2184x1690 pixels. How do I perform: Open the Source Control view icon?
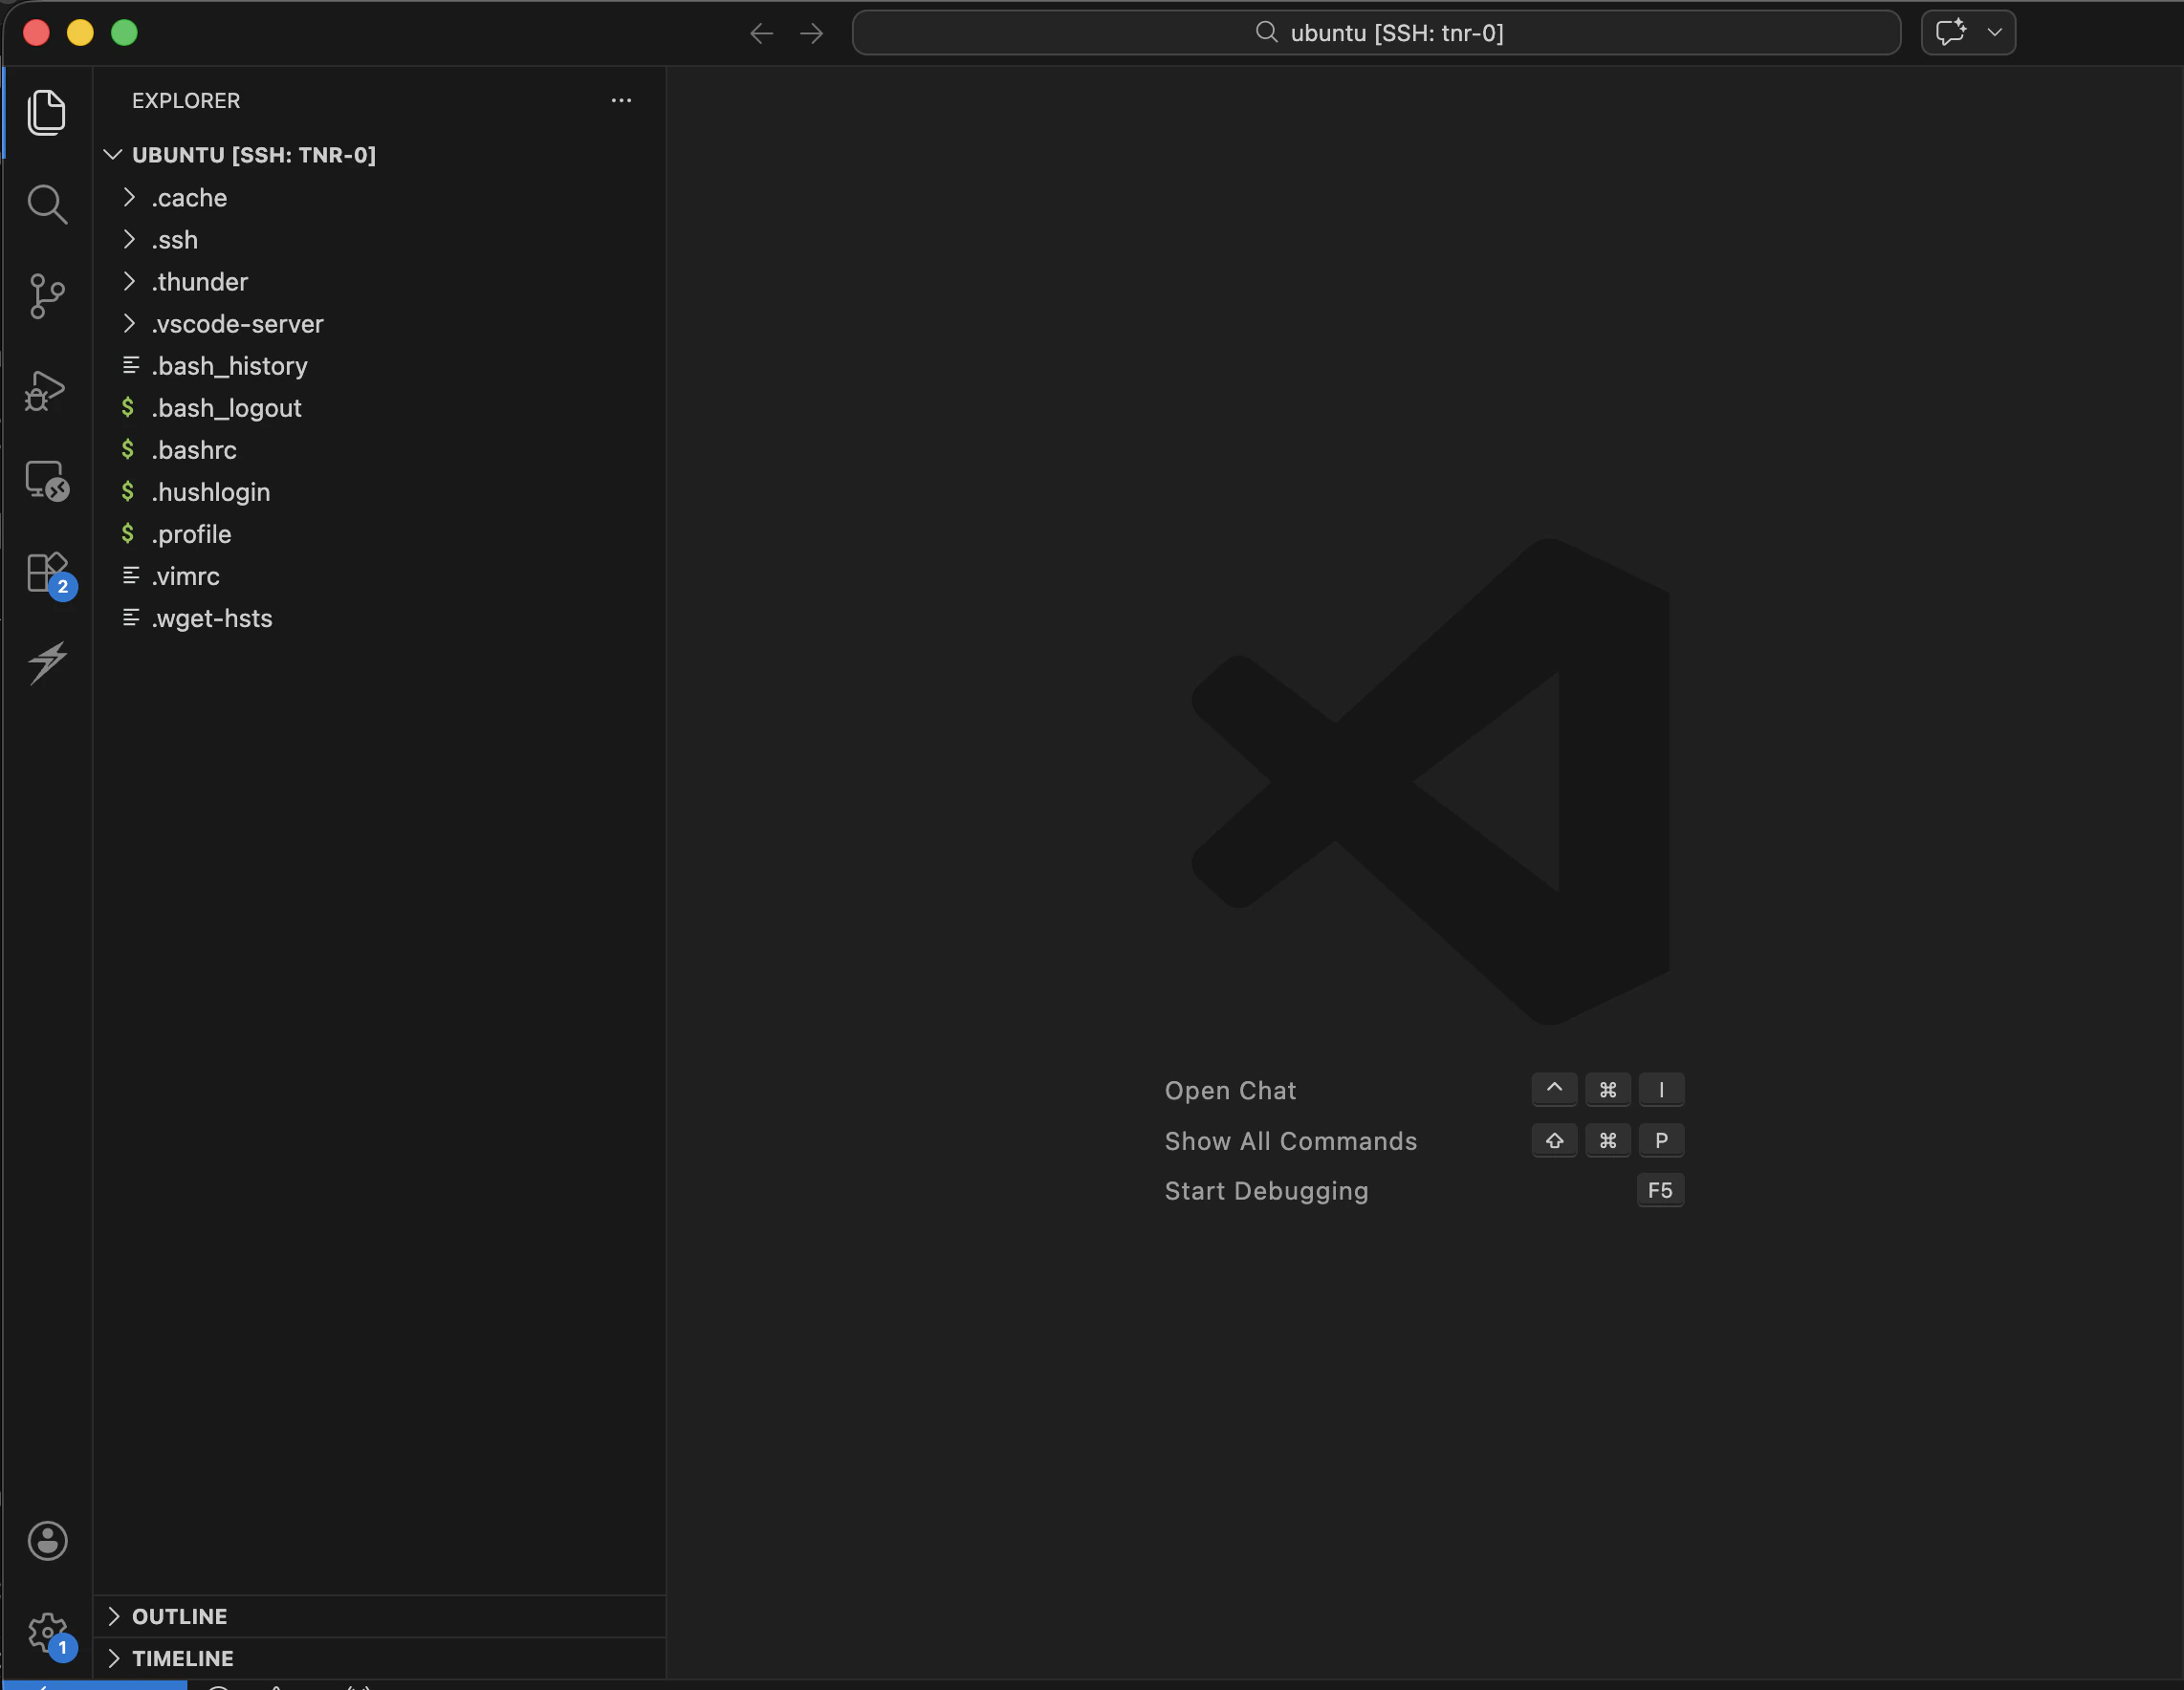(47, 295)
